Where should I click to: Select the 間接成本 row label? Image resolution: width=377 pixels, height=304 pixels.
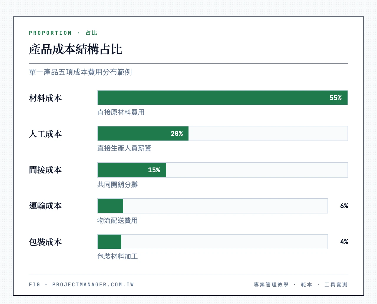[x=45, y=170]
